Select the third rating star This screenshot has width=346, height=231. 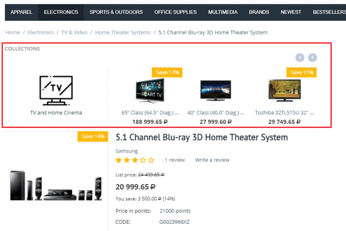click(135, 160)
